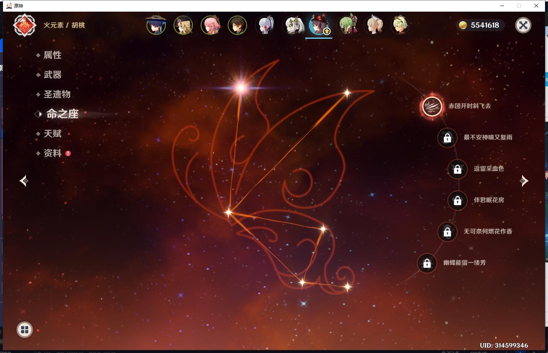
Task: Select the blonde character avatar with the goggles hat
Action: [183, 25]
